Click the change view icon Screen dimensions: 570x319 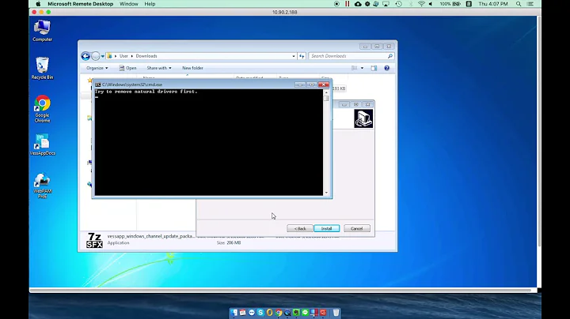(x=355, y=68)
